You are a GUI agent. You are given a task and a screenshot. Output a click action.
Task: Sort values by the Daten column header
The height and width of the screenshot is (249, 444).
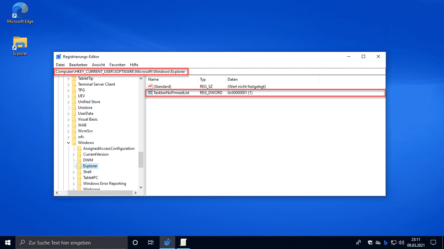click(272, 79)
